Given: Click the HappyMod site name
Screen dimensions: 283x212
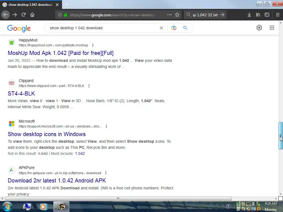Looking at the screenshot, I should coord(28,40).
